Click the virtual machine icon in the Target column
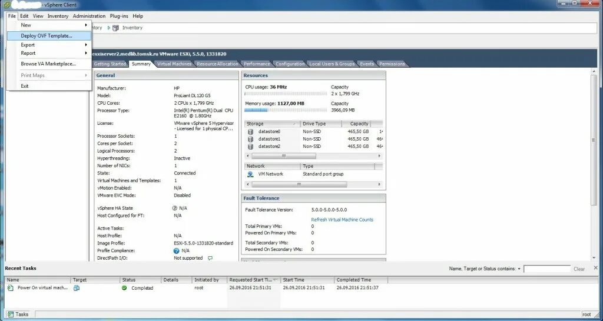The width and height of the screenshot is (603, 321). coord(77,287)
